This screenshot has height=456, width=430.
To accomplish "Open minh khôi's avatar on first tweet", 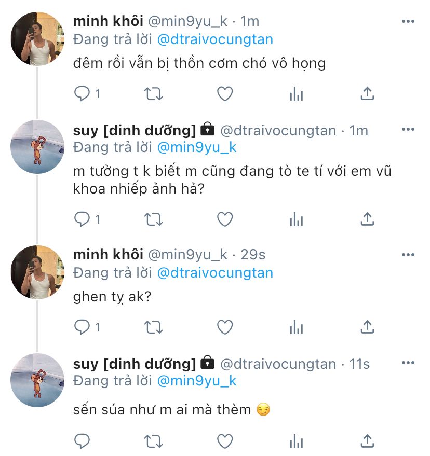I will [x=37, y=39].
